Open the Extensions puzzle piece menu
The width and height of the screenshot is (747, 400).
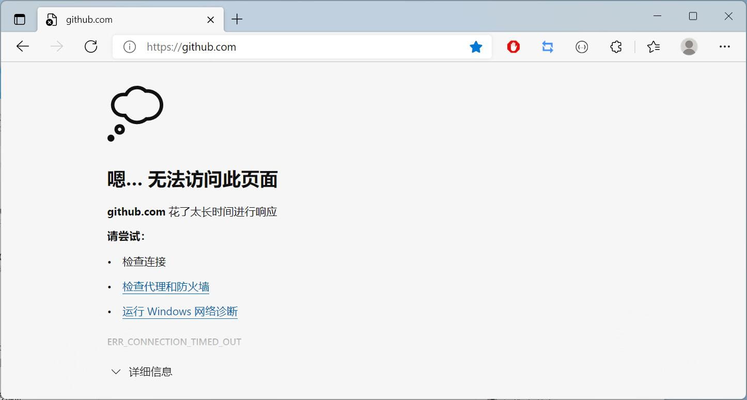[615, 47]
